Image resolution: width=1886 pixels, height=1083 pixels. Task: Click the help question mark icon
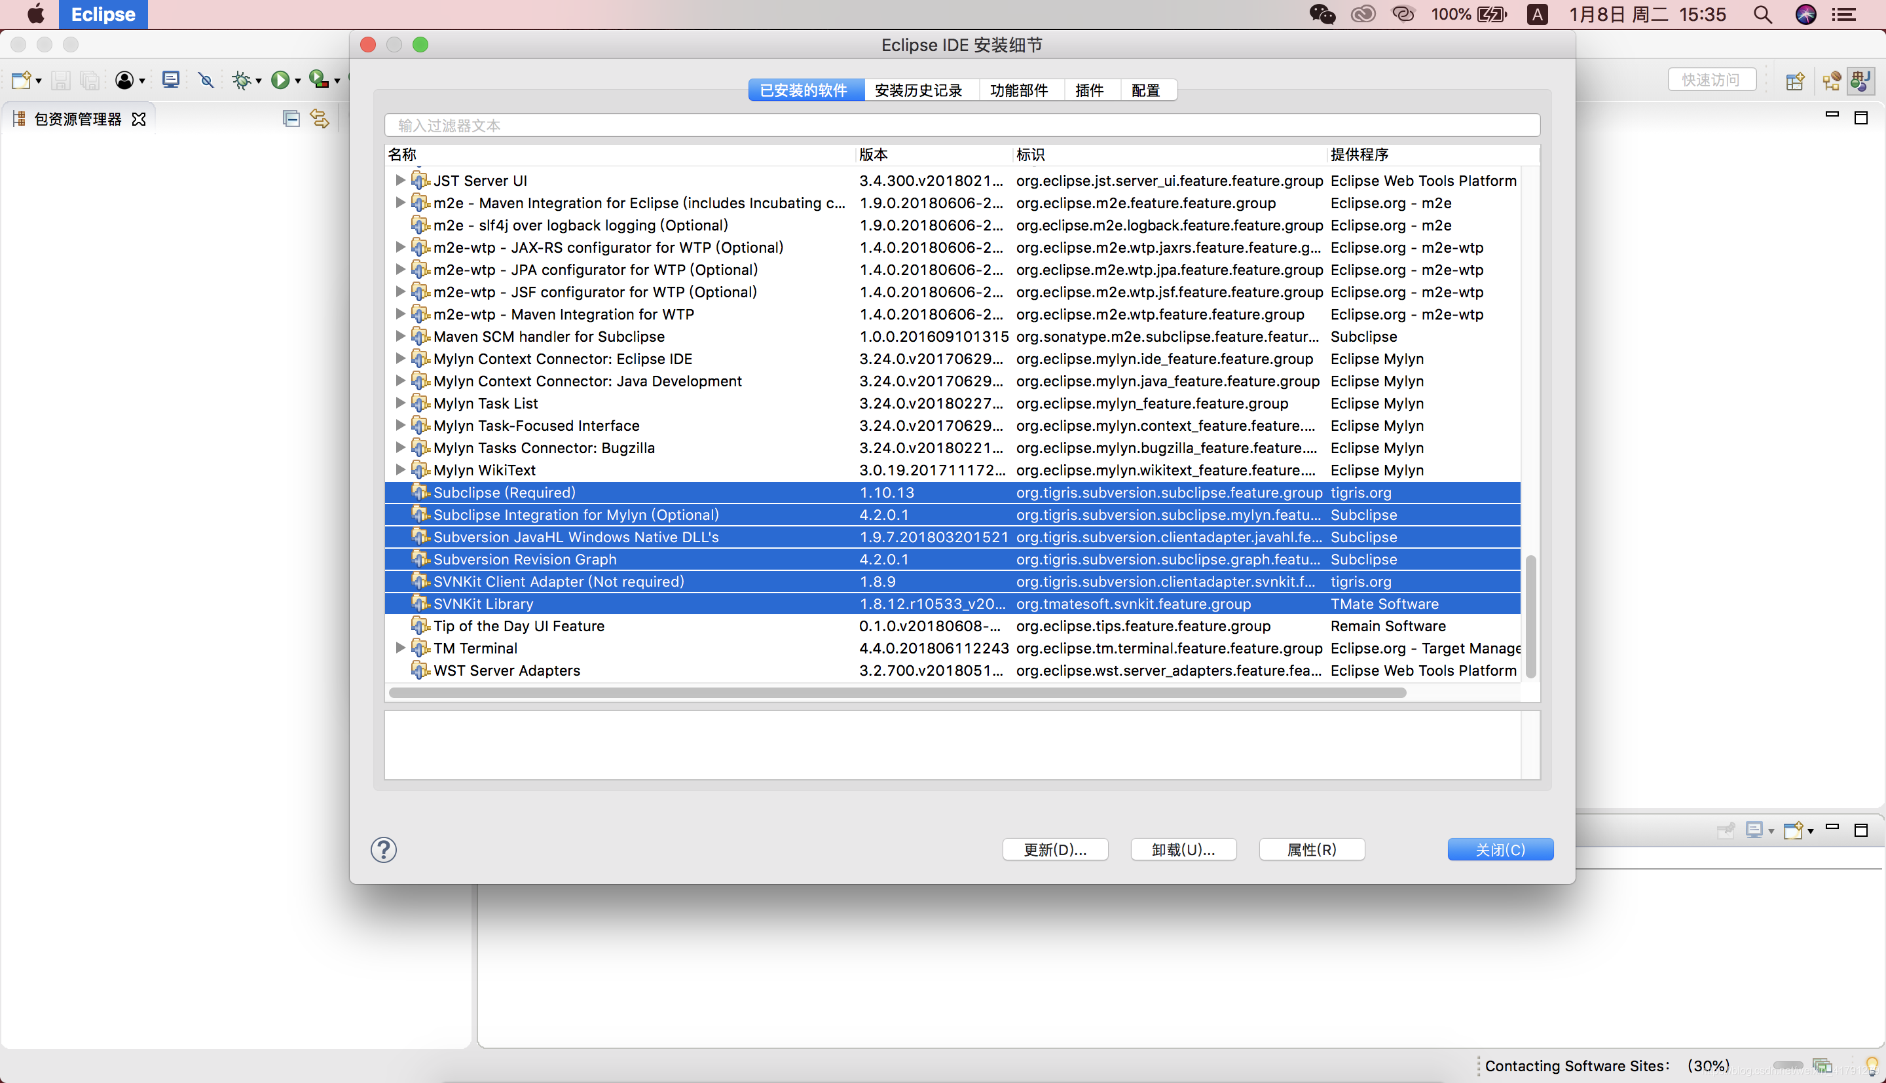[384, 849]
